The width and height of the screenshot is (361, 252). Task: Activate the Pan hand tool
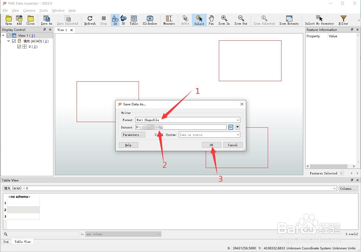[x=211, y=20]
